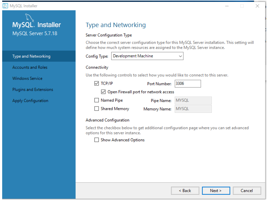This screenshot has width=267, height=200.
Task: Click the Port Number input field
Action: click(x=188, y=84)
